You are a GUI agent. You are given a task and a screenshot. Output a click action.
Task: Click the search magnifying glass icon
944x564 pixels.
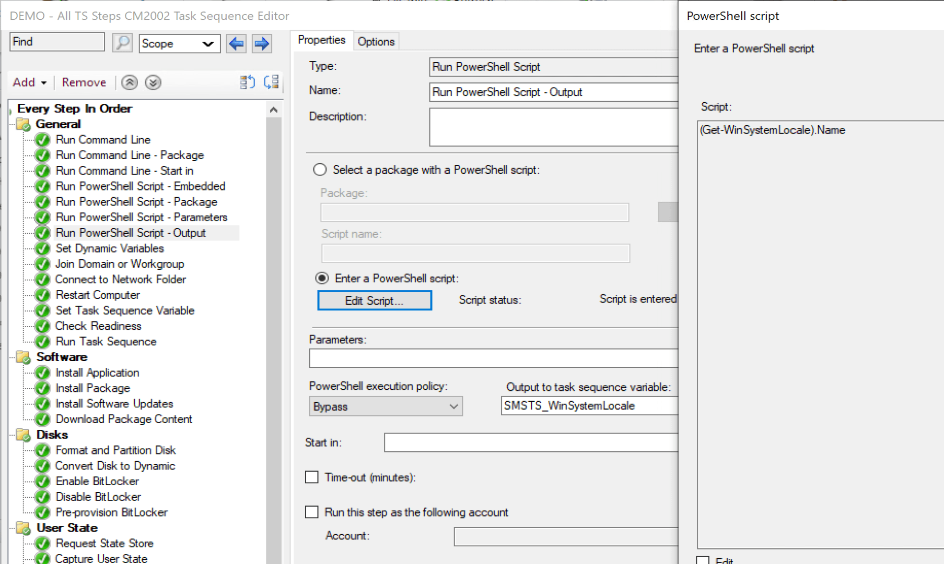[122, 42]
